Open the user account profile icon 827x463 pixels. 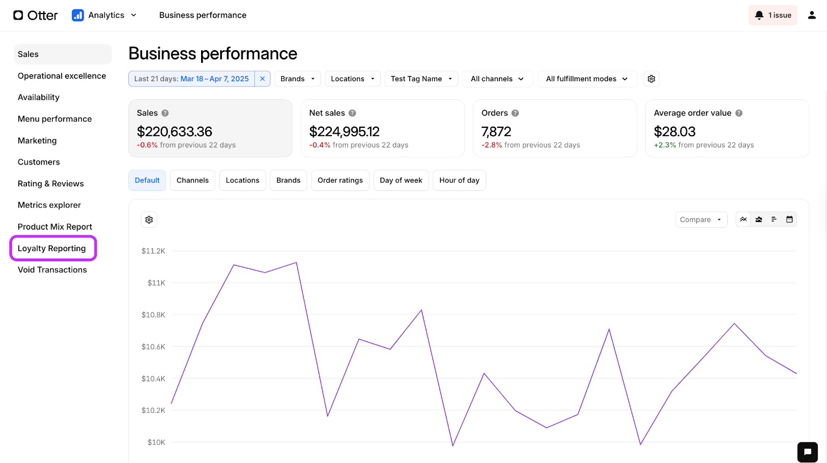coord(811,16)
